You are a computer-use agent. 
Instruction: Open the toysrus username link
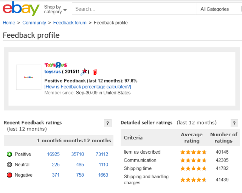[53, 72]
